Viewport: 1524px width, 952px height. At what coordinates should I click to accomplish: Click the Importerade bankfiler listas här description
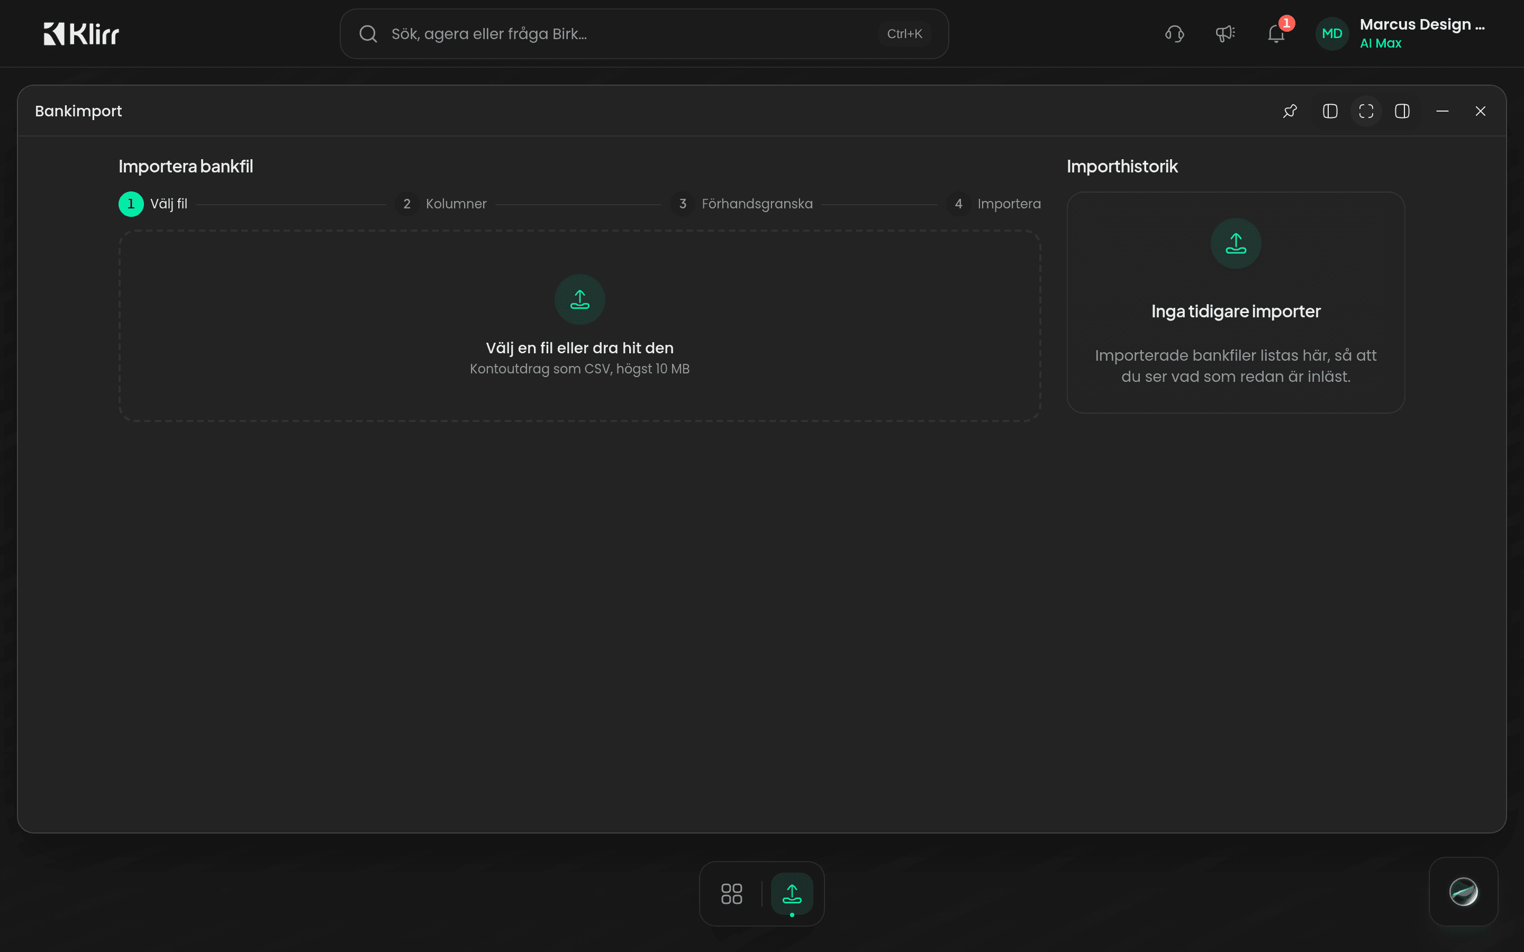(x=1236, y=366)
